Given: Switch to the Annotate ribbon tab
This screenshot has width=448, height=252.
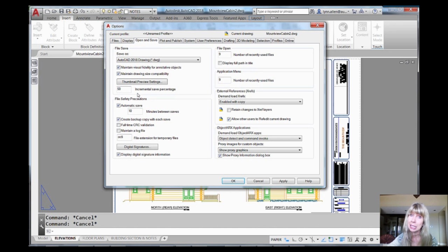Looking at the screenshot, I should pyautogui.click(x=83, y=18).
